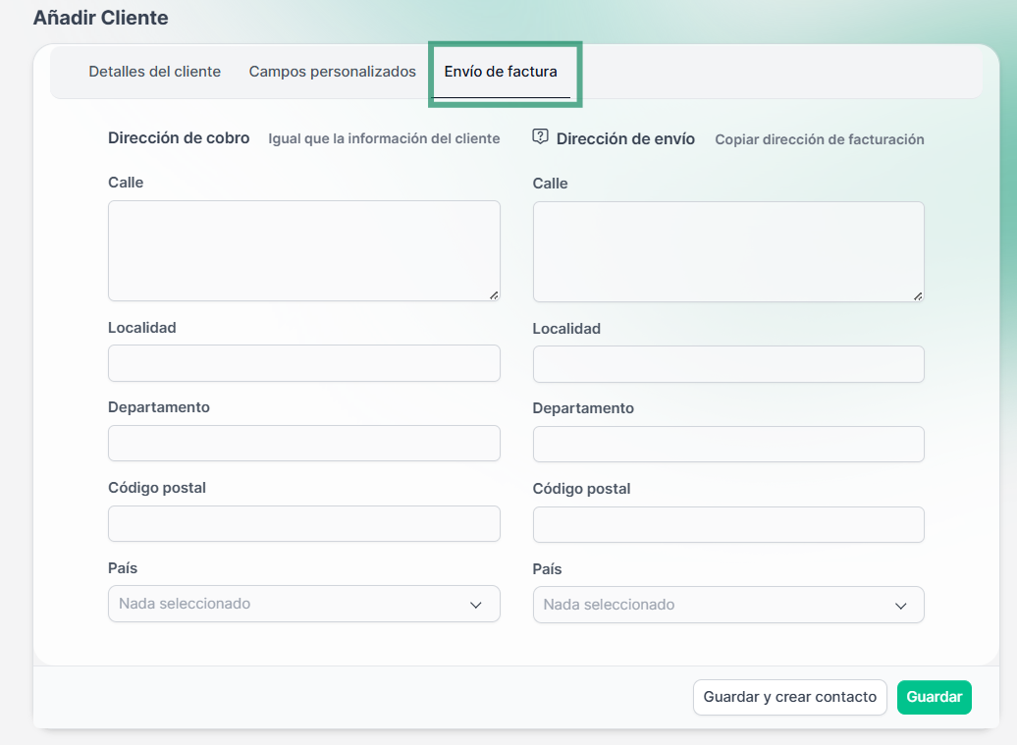Click the shipping Código postal field
The width and height of the screenshot is (1017, 745).
728,525
